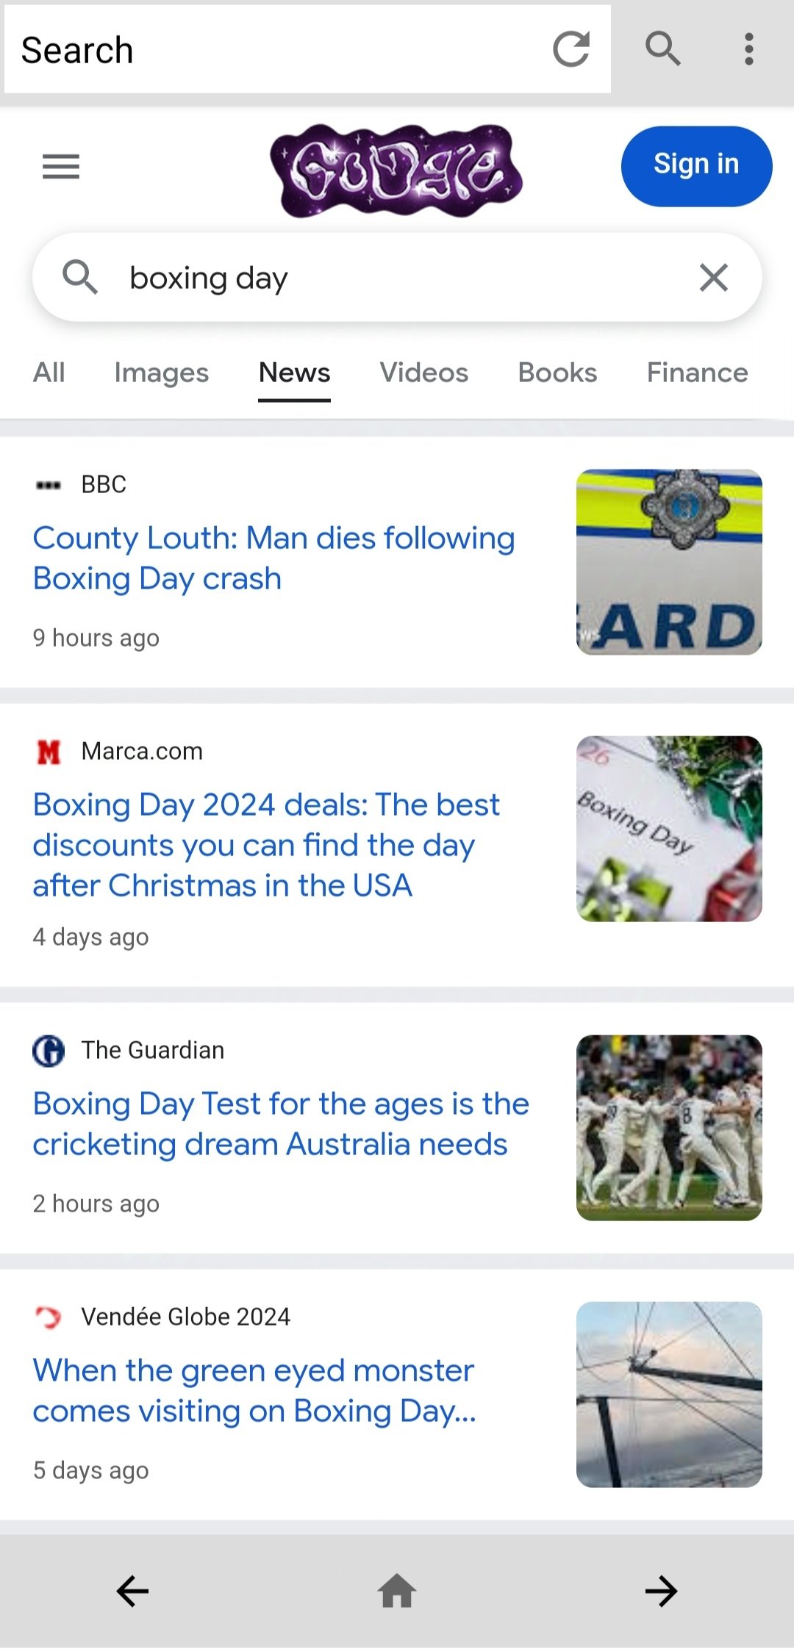Tap the home icon in bottom bar

[x=397, y=1591]
